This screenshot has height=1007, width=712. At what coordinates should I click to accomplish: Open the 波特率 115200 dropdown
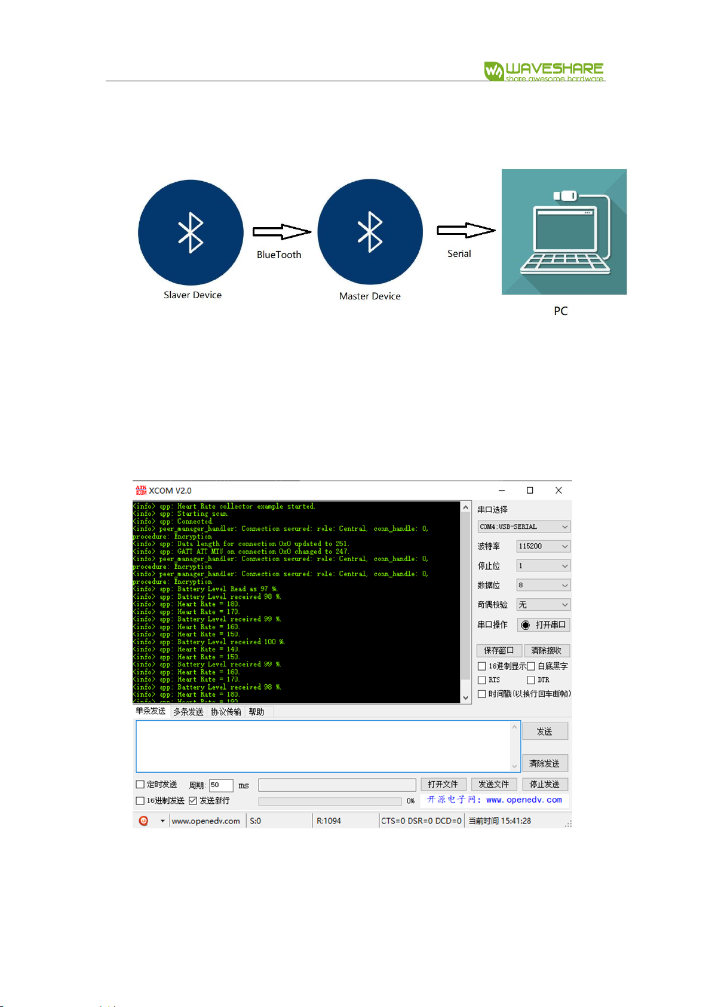(x=543, y=546)
